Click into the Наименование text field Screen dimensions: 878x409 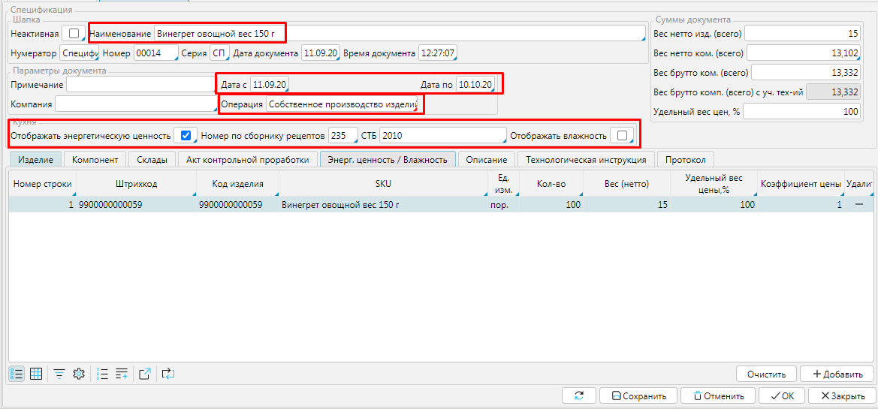point(398,34)
